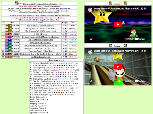Click Wing Cap (Vanish) entry

38,104
